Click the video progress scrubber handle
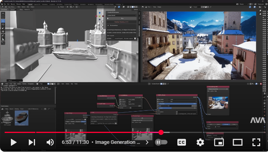 [161, 132]
